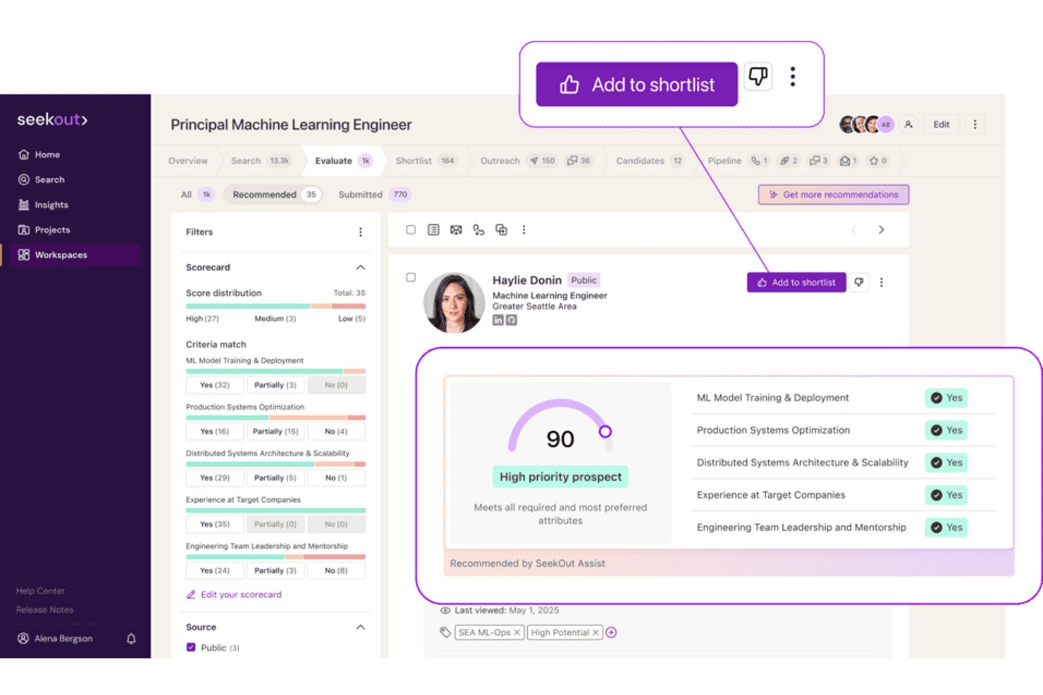1043x695 pixels.
Task: Switch to the Overview tab
Action: 188,161
